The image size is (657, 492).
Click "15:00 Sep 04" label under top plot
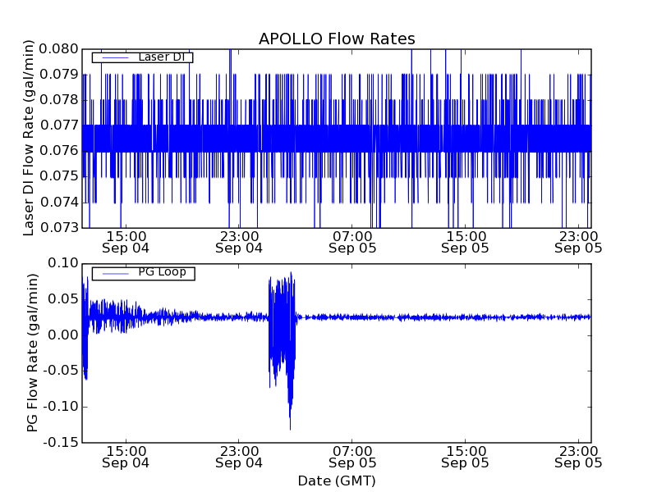[x=126, y=241]
